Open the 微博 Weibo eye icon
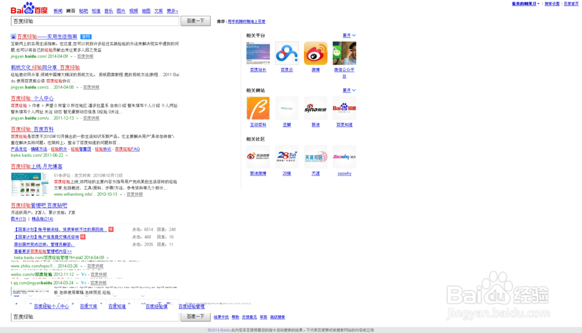 (x=315, y=53)
